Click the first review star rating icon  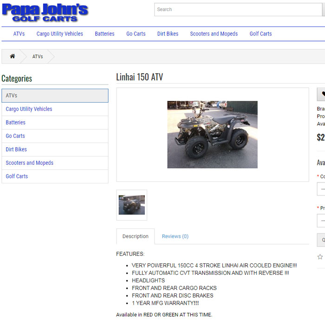pyautogui.click(x=320, y=257)
